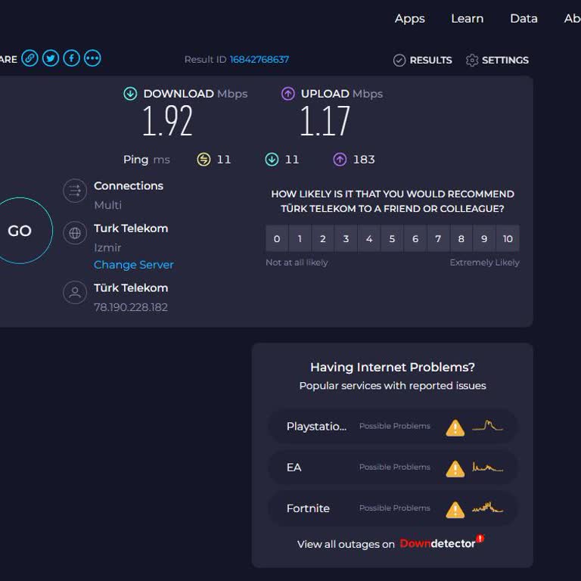The height and width of the screenshot is (581, 581).
Task: Click the upload latency icon near 183
Action: point(340,160)
